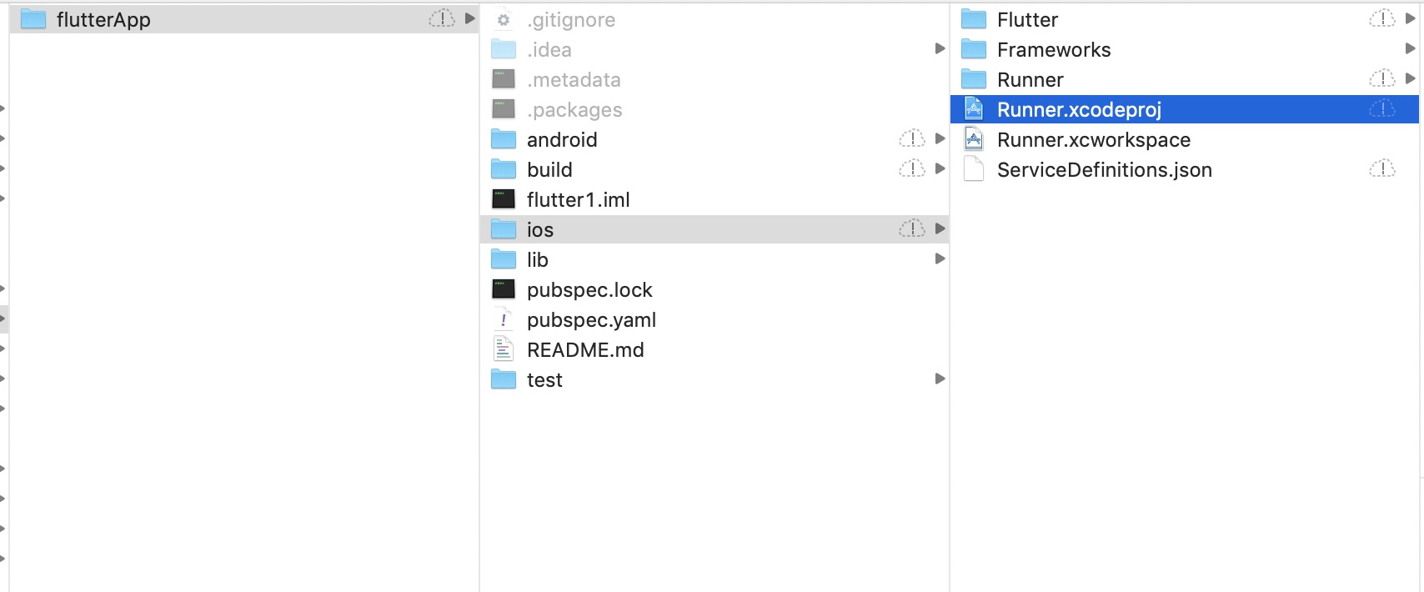Click the ServiceDefinitions.json document icon
This screenshot has height=592, width=1424.
[974, 169]
